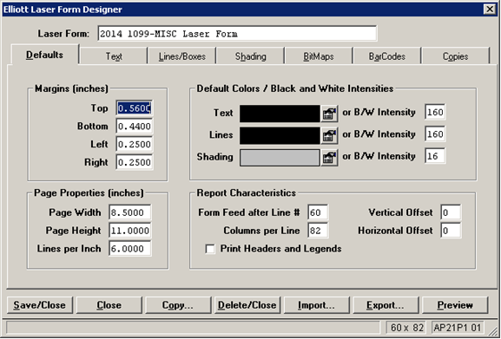
Task: Click the Import... button
Action: (317, 305)
